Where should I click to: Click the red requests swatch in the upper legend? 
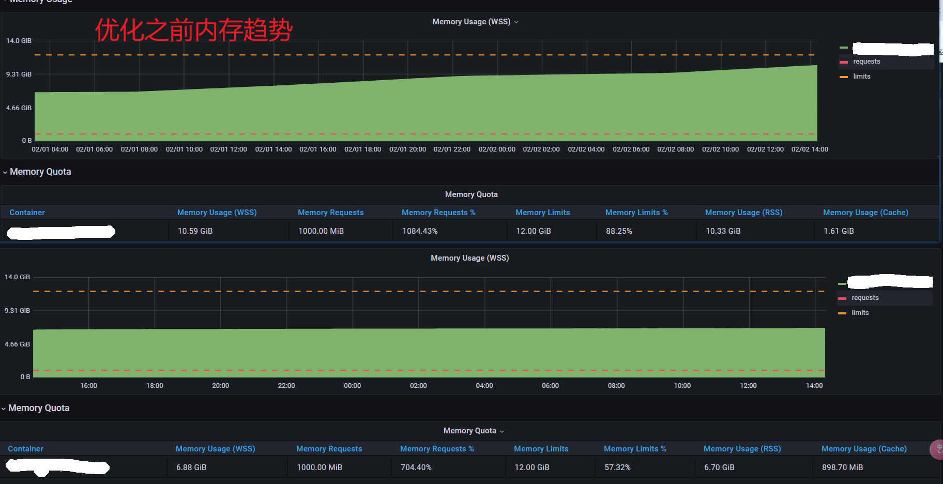[844, 62]
